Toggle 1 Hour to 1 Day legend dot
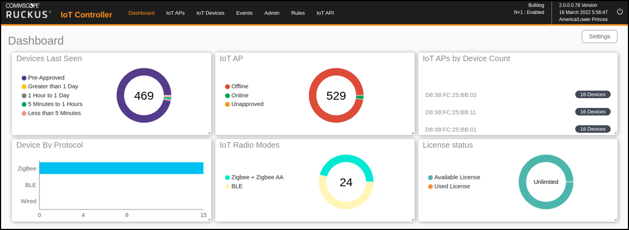The height and width of the screenshot is (230, 629). 24,96
